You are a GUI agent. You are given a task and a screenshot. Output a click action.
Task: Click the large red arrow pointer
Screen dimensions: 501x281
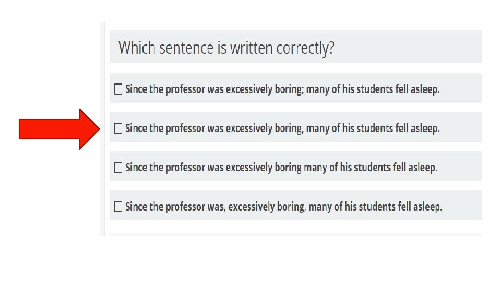pos(58,129)
